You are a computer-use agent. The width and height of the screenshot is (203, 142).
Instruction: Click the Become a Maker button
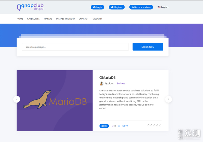tap(141, 7)
